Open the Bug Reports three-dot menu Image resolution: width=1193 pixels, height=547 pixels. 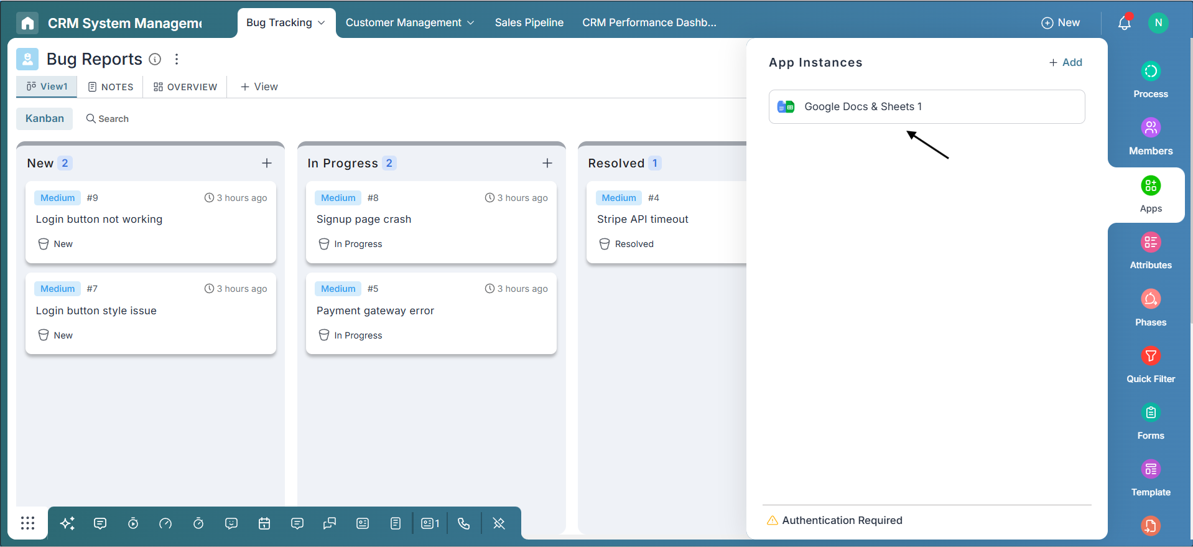click(x=177, y=59)
